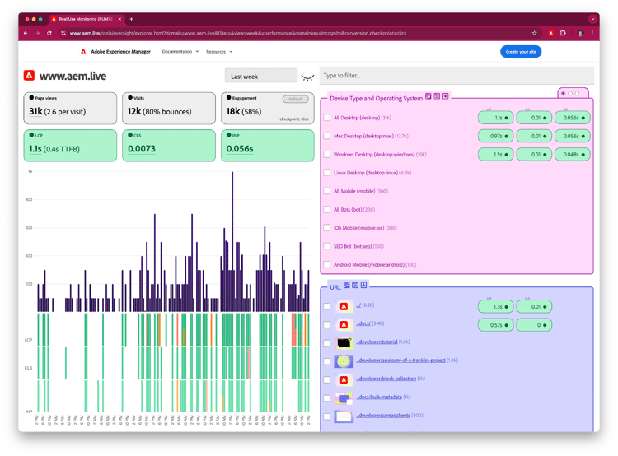618x456 pixels.
Task: Click the download icon beside Device Type heading
Action: pos(445,96)
